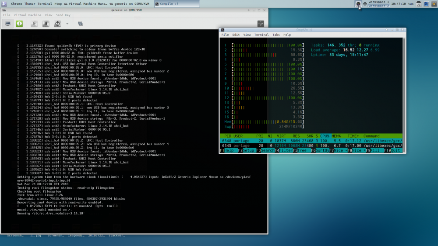
Task: Click F8 Nice + in htop
Action: pyautogui.click(x=357, y=150)
